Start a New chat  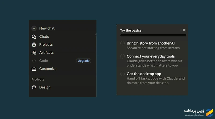click(x=47, y=28)
